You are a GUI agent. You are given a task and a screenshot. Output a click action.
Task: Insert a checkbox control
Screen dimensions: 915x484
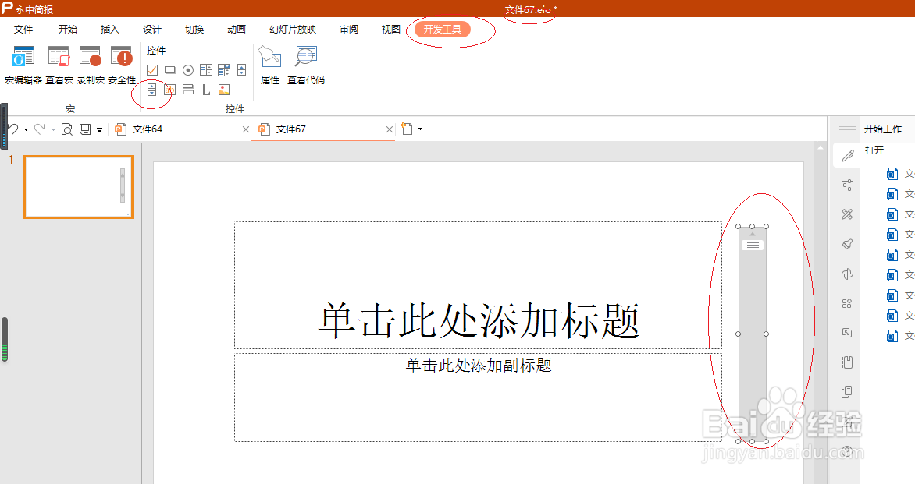coord(151,69)
